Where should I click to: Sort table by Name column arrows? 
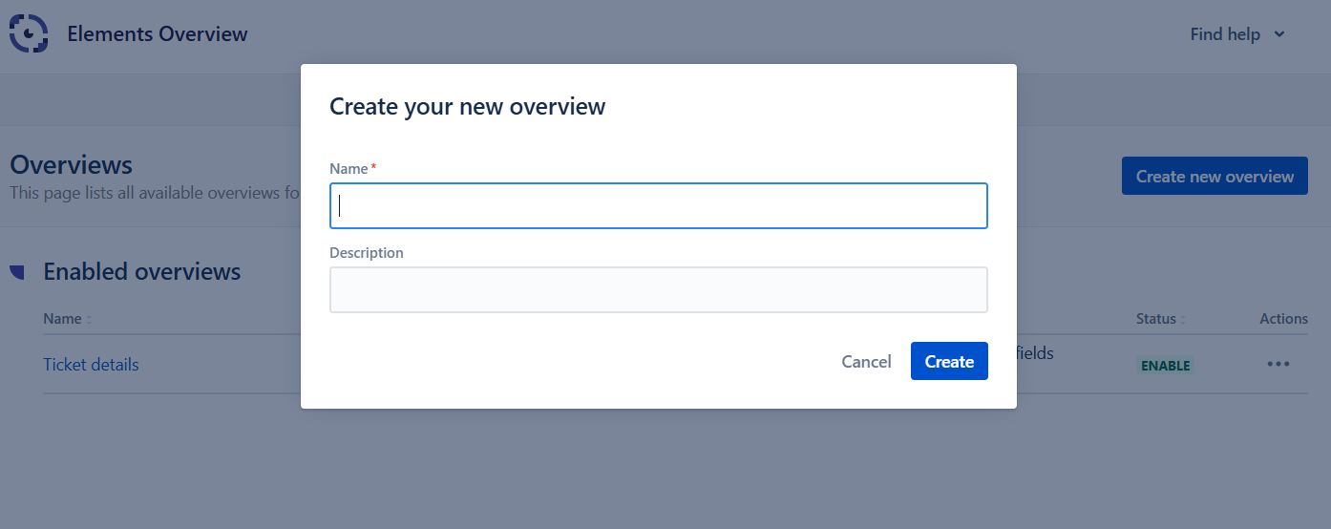[89, 320]
